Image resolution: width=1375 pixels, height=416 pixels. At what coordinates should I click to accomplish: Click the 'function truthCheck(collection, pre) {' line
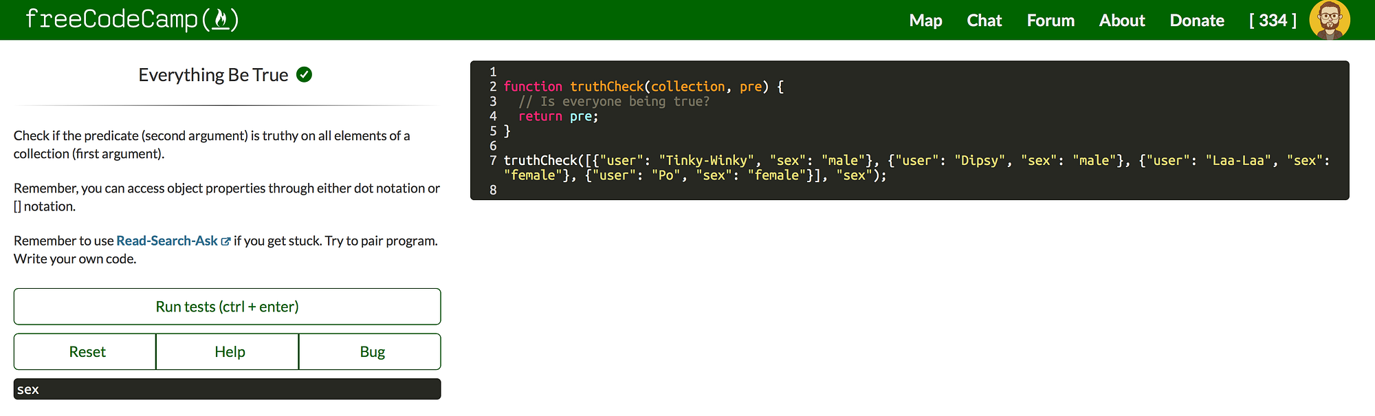(643, 87)
